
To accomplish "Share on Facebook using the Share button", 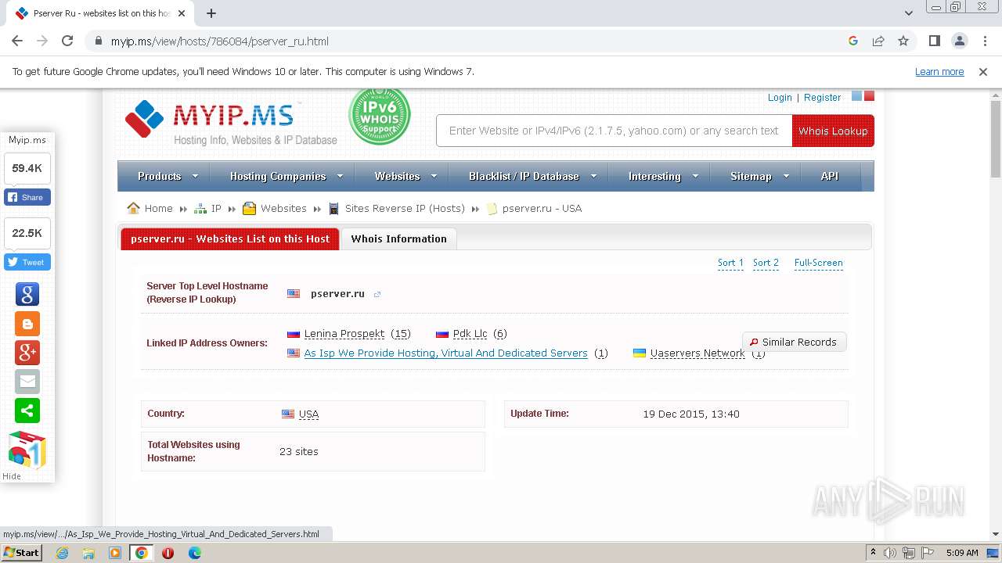I will click(x=27, y=197).
